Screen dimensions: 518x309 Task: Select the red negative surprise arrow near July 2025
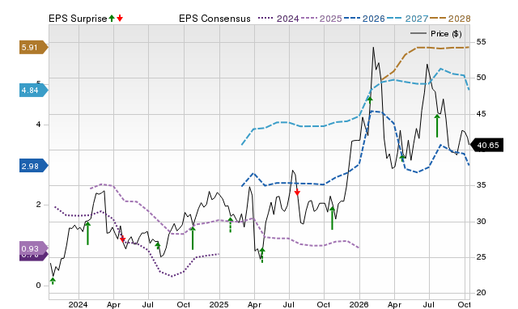[x=297, y=192]
